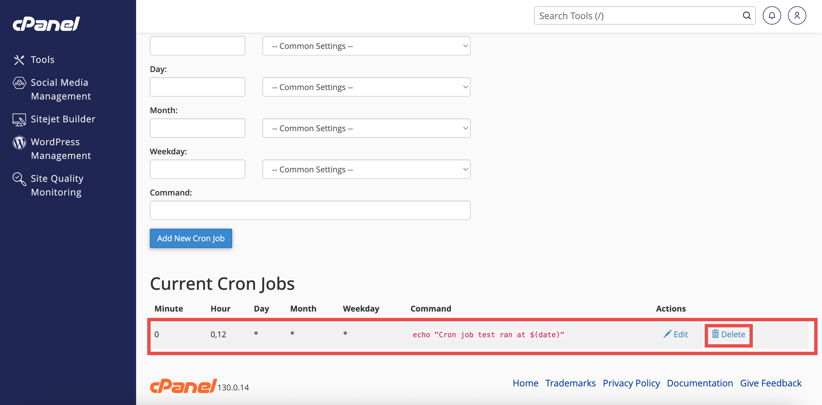Open the WordPress Management logo icon
Screen dimensions: 822x405
tap(19, 143)
